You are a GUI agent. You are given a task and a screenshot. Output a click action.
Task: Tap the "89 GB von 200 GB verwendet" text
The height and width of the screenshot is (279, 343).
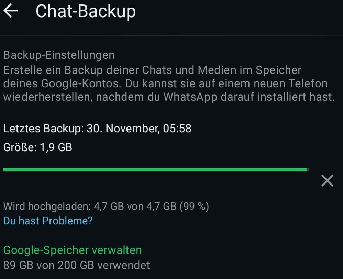77,265
